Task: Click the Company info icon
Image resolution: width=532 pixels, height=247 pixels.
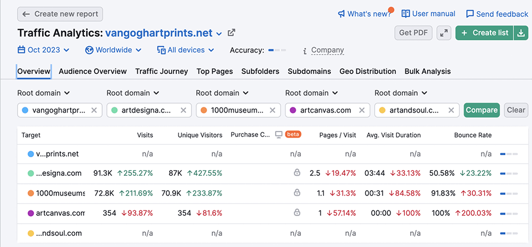Action: point(305,50)
